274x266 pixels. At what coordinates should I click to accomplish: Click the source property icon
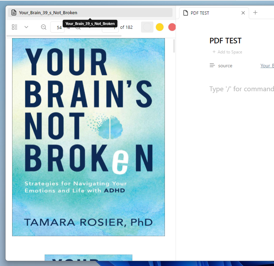click(212, 66)
